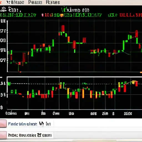This screenshot has width=142, height=142.
Task: Select the green square marker on the dashed line
Action: (9, 84)
